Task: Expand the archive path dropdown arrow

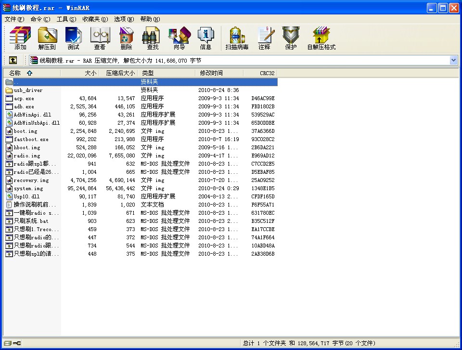Action: [453, 61]
